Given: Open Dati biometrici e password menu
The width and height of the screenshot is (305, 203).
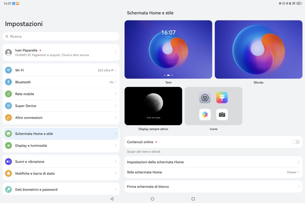Looking at the screenshot, I should [61, 190].
